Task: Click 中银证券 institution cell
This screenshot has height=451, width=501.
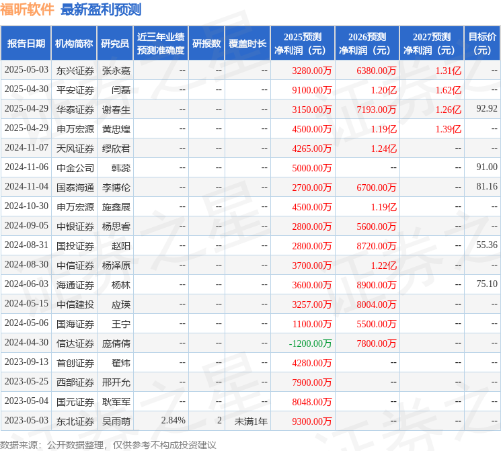Action: [x=75, y=227]
